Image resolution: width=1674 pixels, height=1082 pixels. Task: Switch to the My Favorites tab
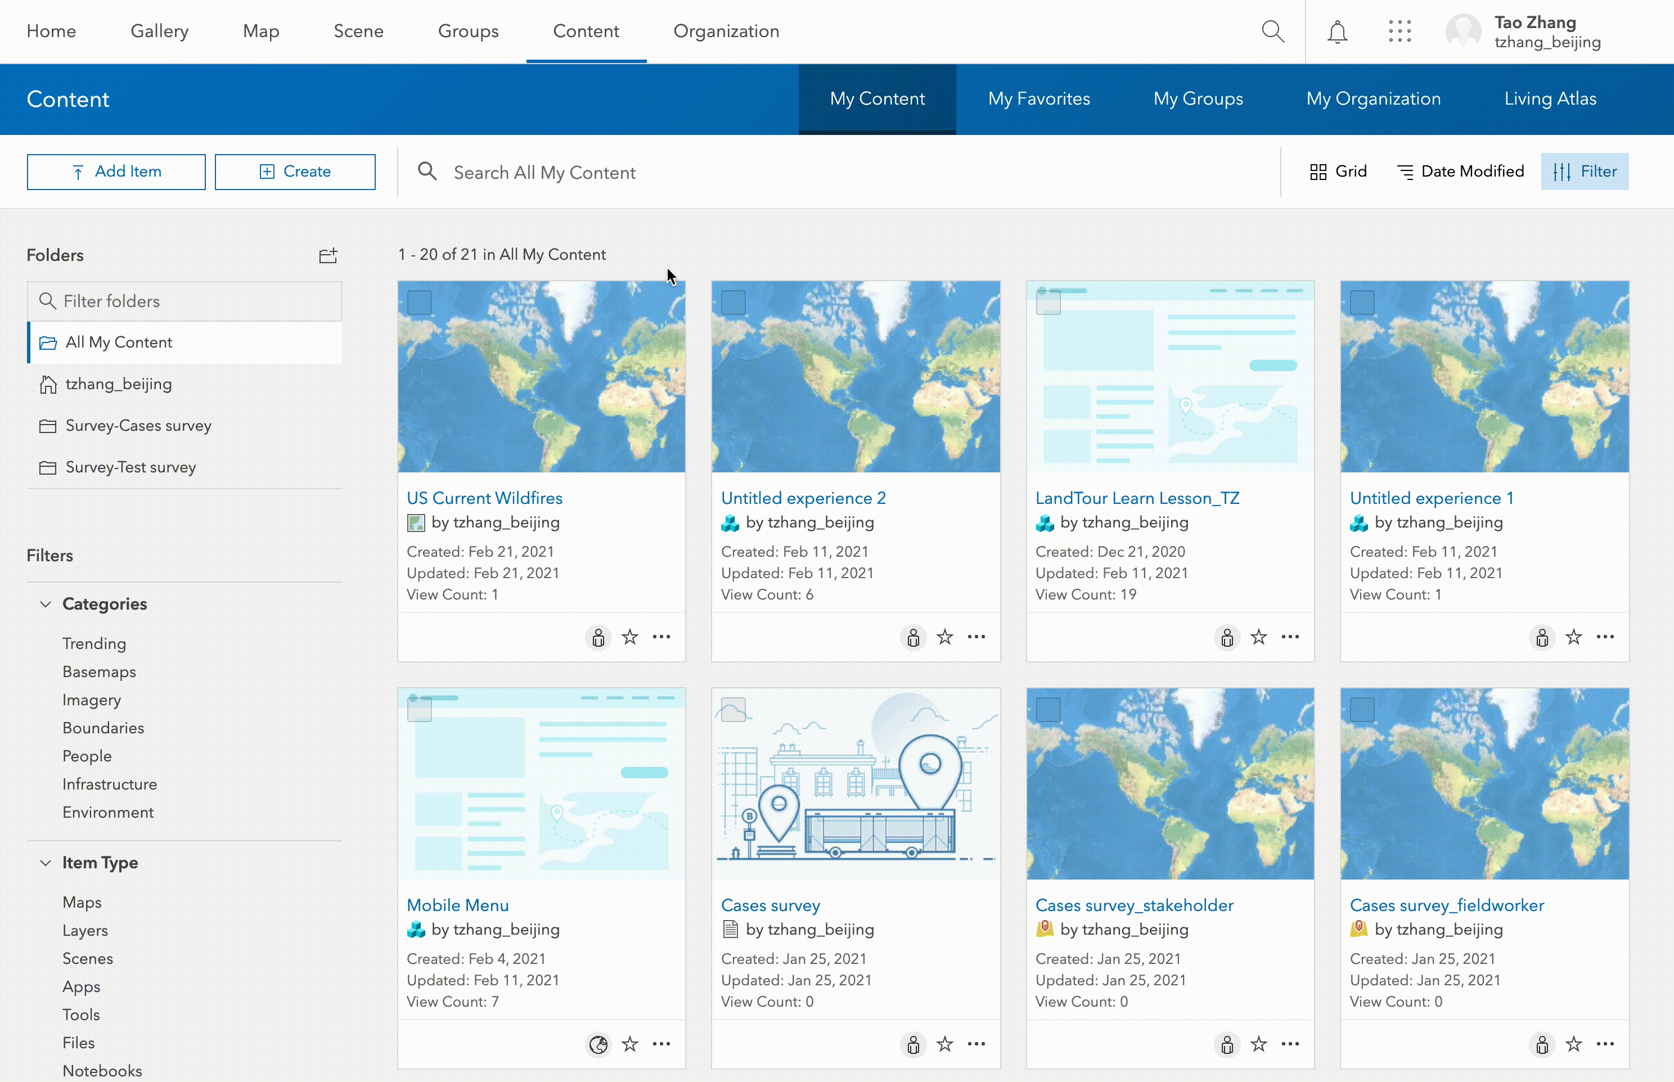(1038, 99)
